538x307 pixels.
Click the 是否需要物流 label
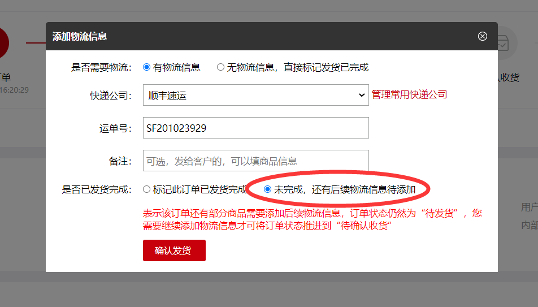tap(101, 67)
